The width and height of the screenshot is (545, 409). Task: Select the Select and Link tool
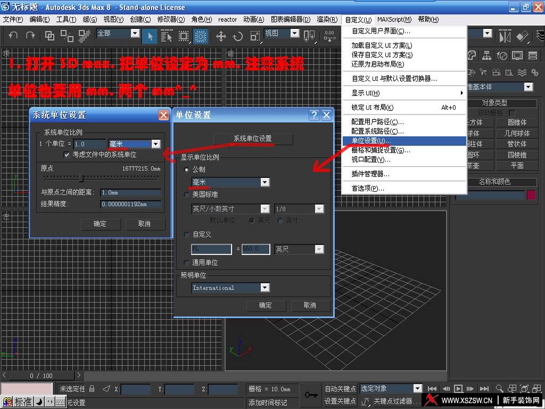(x=49, y=36)
